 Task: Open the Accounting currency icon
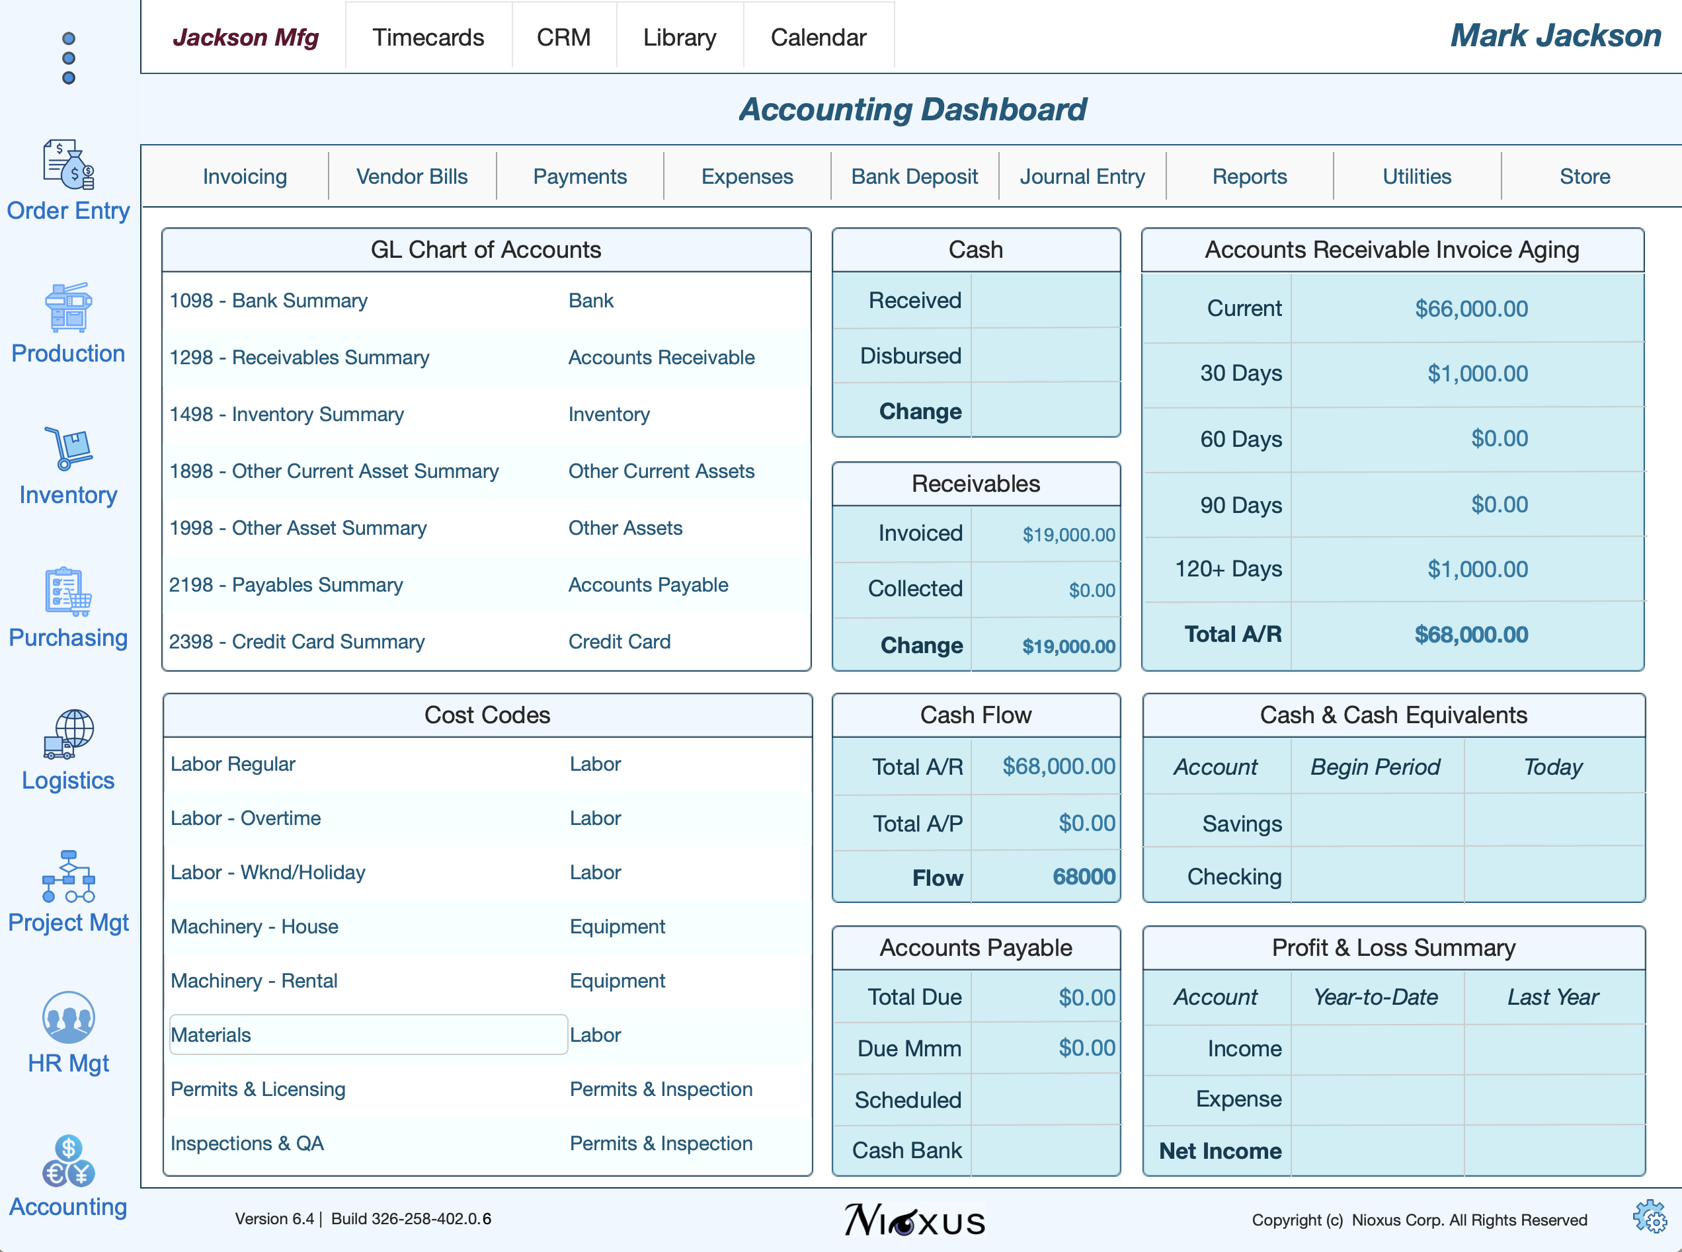point(67,1160)
